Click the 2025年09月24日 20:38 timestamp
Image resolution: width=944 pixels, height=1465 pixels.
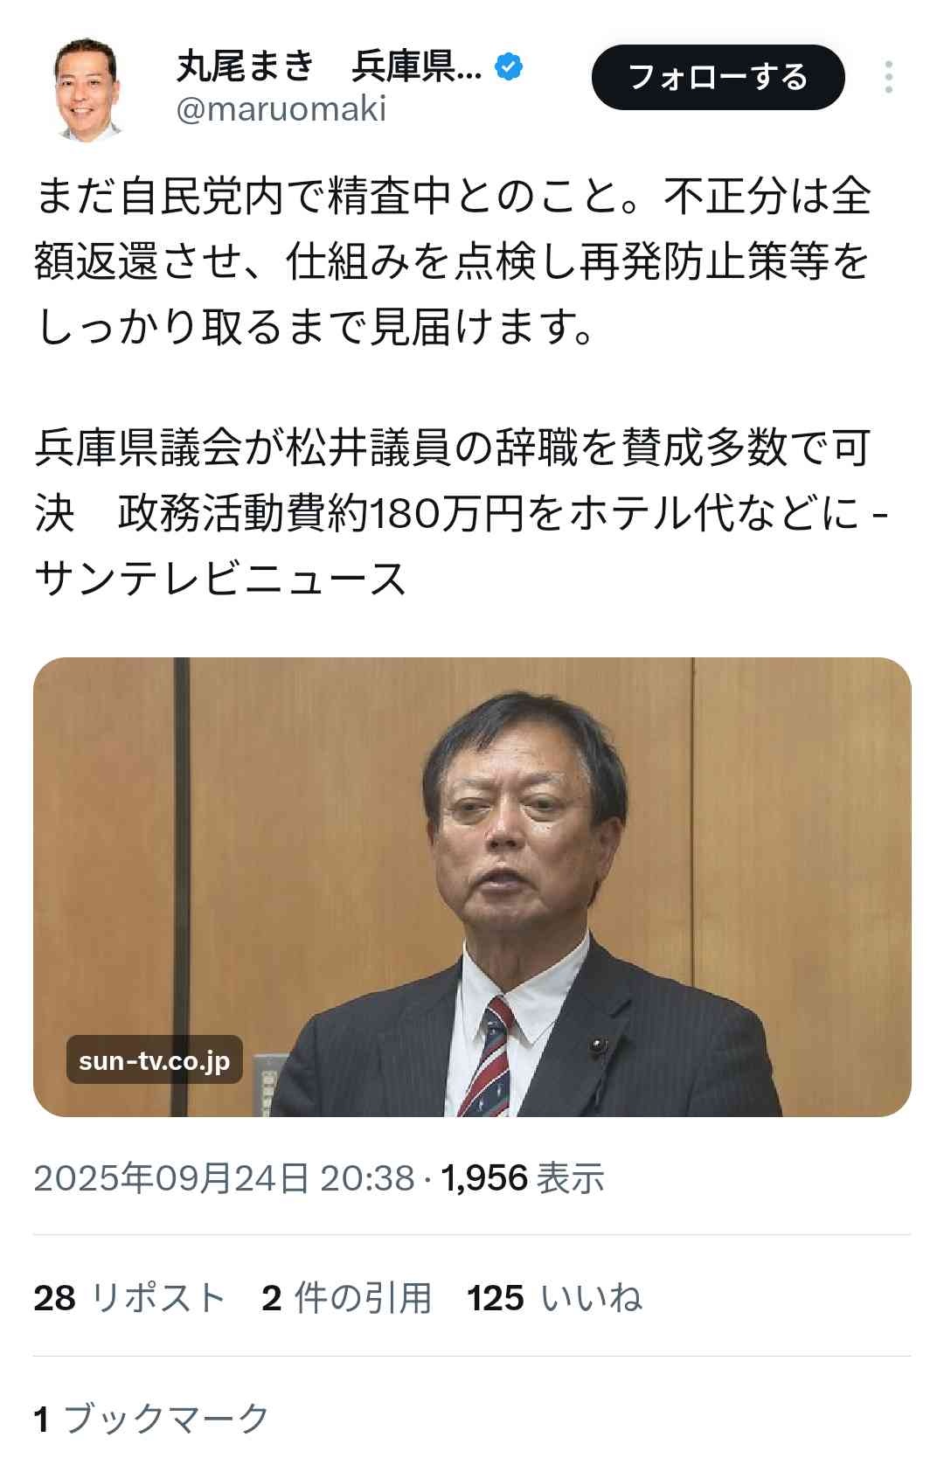pyautogui.click(x=224, y=1178)
